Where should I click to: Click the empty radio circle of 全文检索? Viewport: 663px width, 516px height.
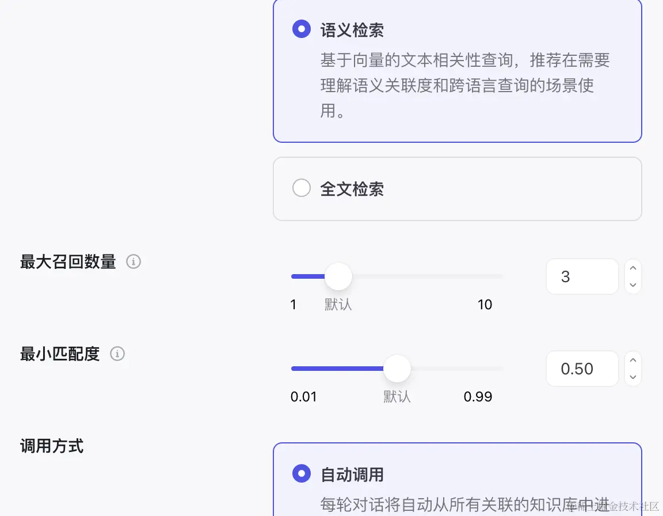pyautogui.click(x=302, y=188)
